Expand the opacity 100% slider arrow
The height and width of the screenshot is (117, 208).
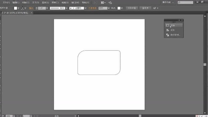(x=109, y=8)
